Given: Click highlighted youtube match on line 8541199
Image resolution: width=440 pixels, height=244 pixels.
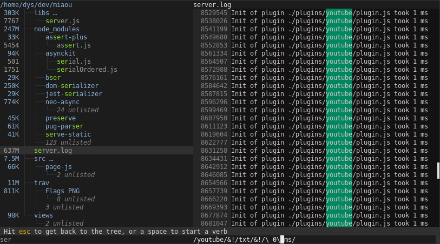Looking at the screenshot, I should (x=339, y=29).
